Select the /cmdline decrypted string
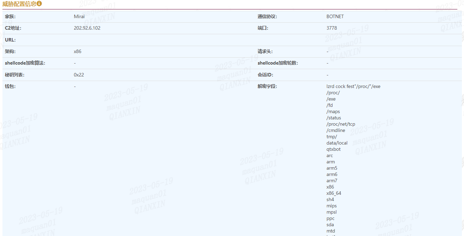The width and height of the screenshot is (464, 236). click(x=336, y=130)
